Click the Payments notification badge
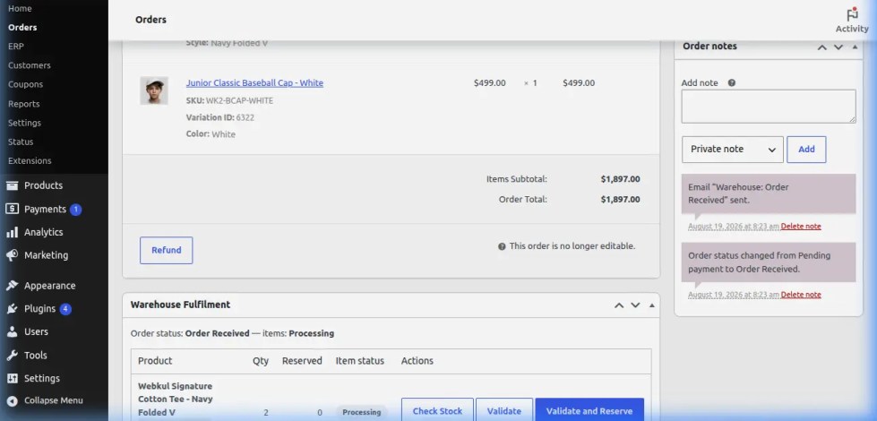 click(x=75, y=210)
